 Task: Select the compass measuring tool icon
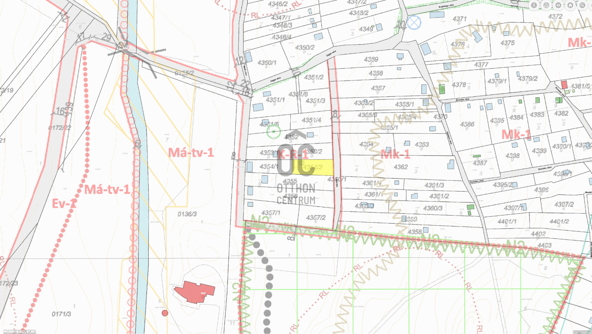click(x=534, y=5)
